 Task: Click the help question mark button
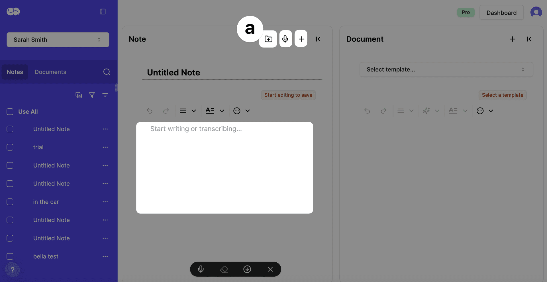pyautogui.click(x=13, y=269)
